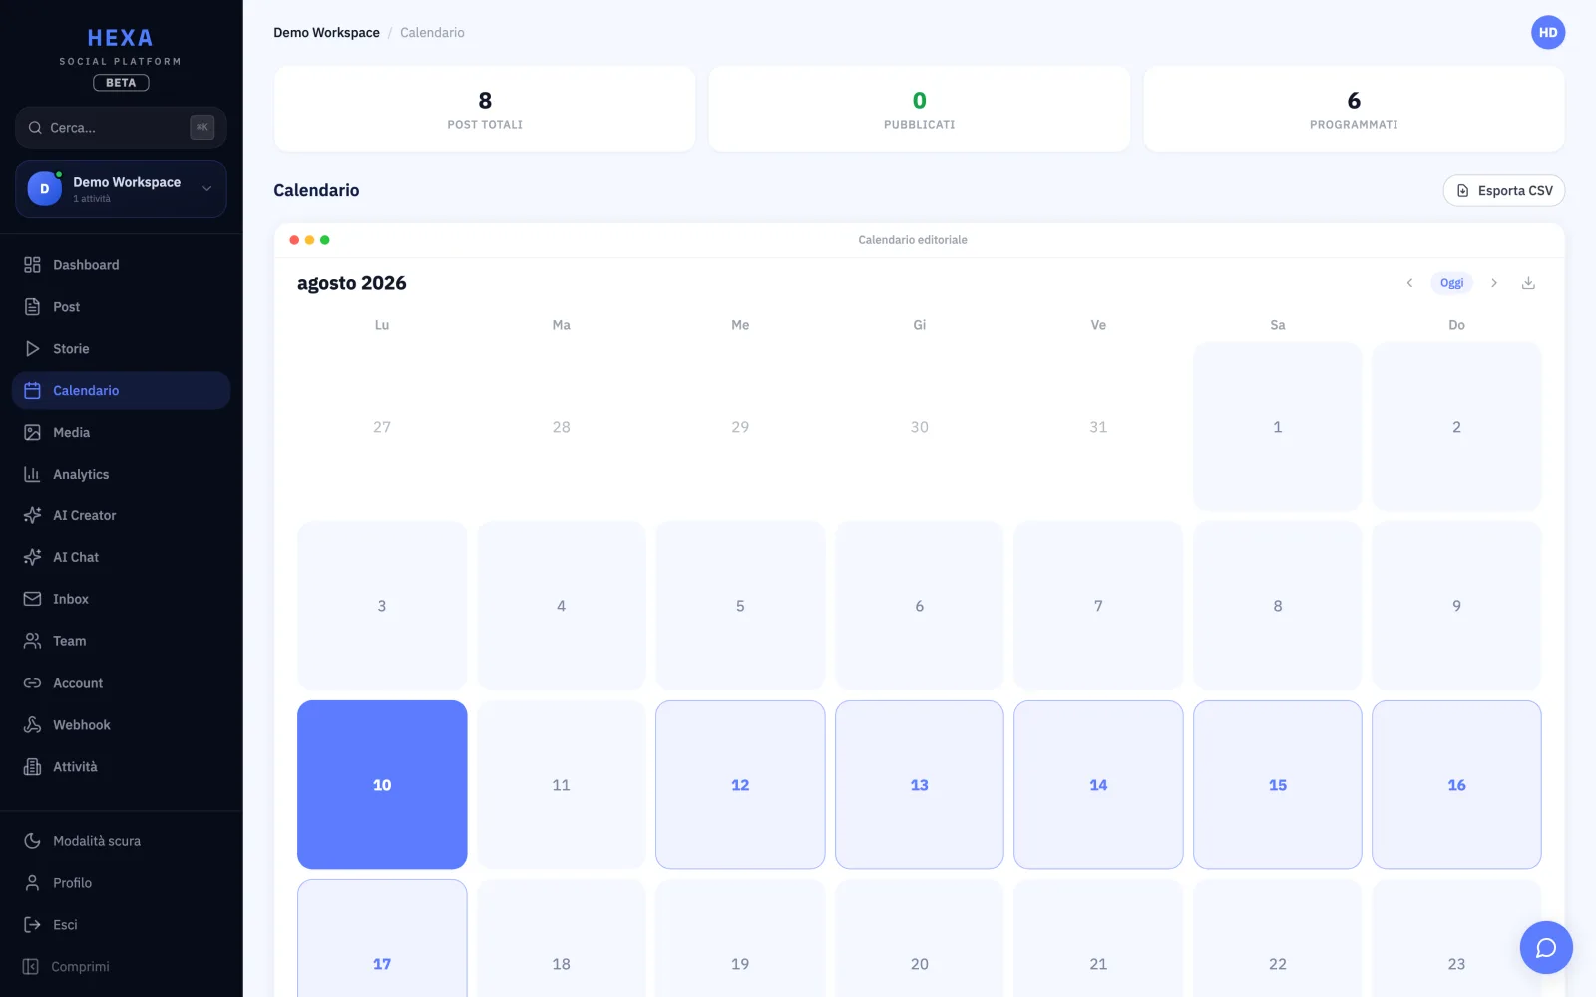Click the AI Creator sparkle icon
Viewport: 1596px width, 997px height.
(32, 516)
